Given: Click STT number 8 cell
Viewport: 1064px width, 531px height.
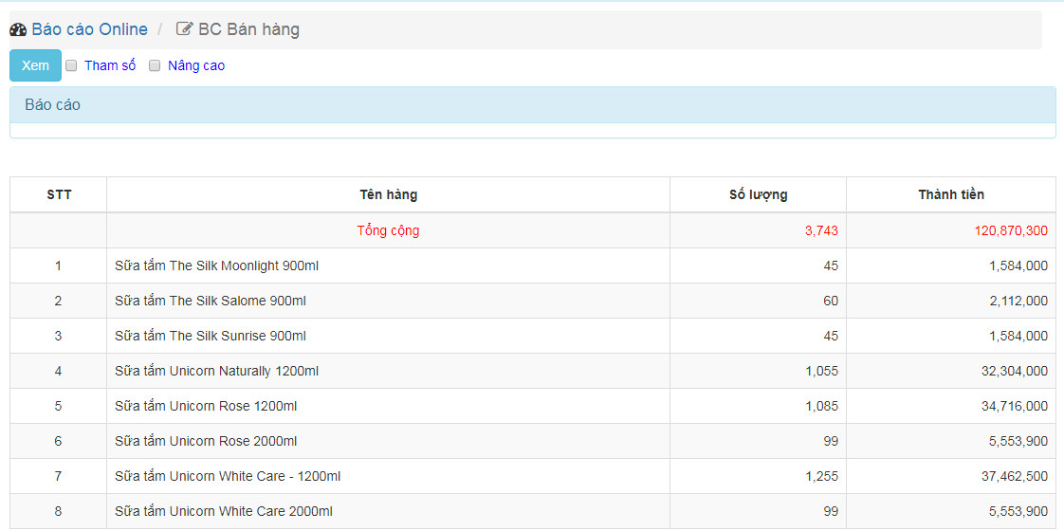Looking at the screenshot, I should tap(59, 511).
